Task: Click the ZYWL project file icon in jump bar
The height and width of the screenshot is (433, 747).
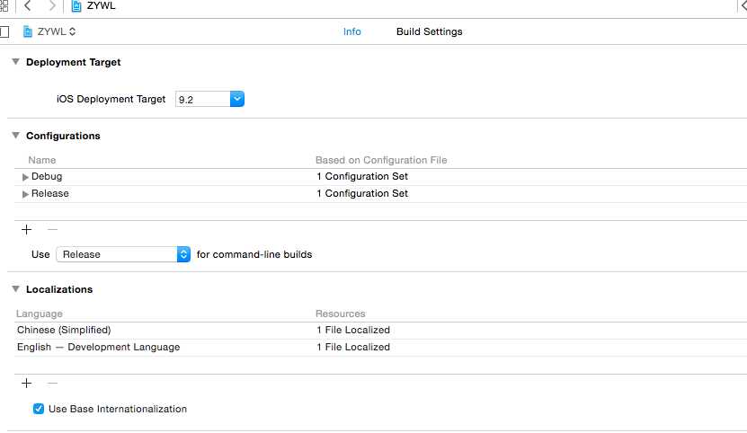Action: 76,6
